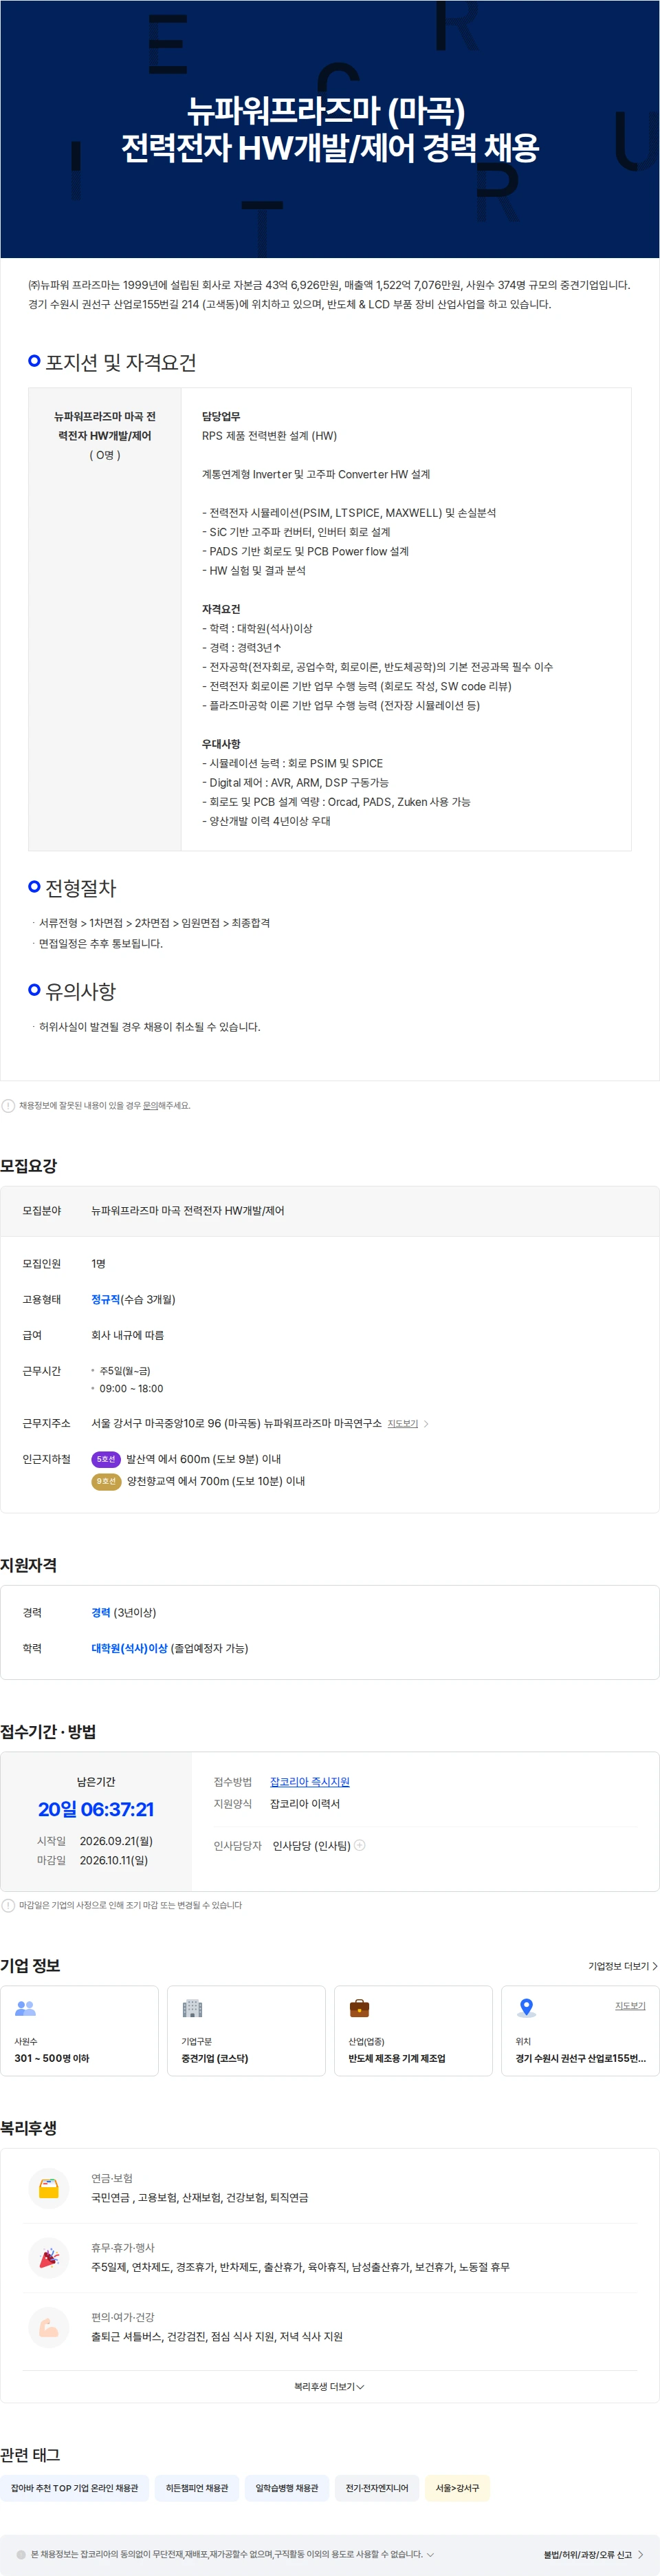Click chevron after 불법/허위/과장/오류 신고
This screenshot has width=660, height=2576.
pos(640,2554)
